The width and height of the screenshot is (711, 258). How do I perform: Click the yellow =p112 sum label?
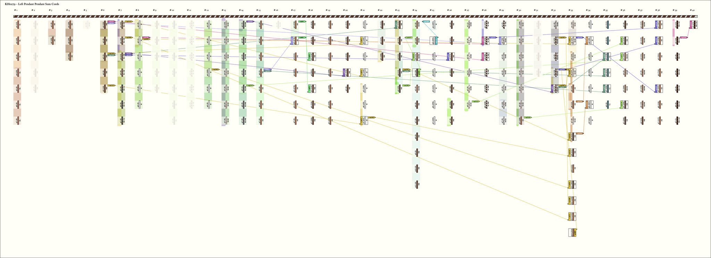point(128,21)
